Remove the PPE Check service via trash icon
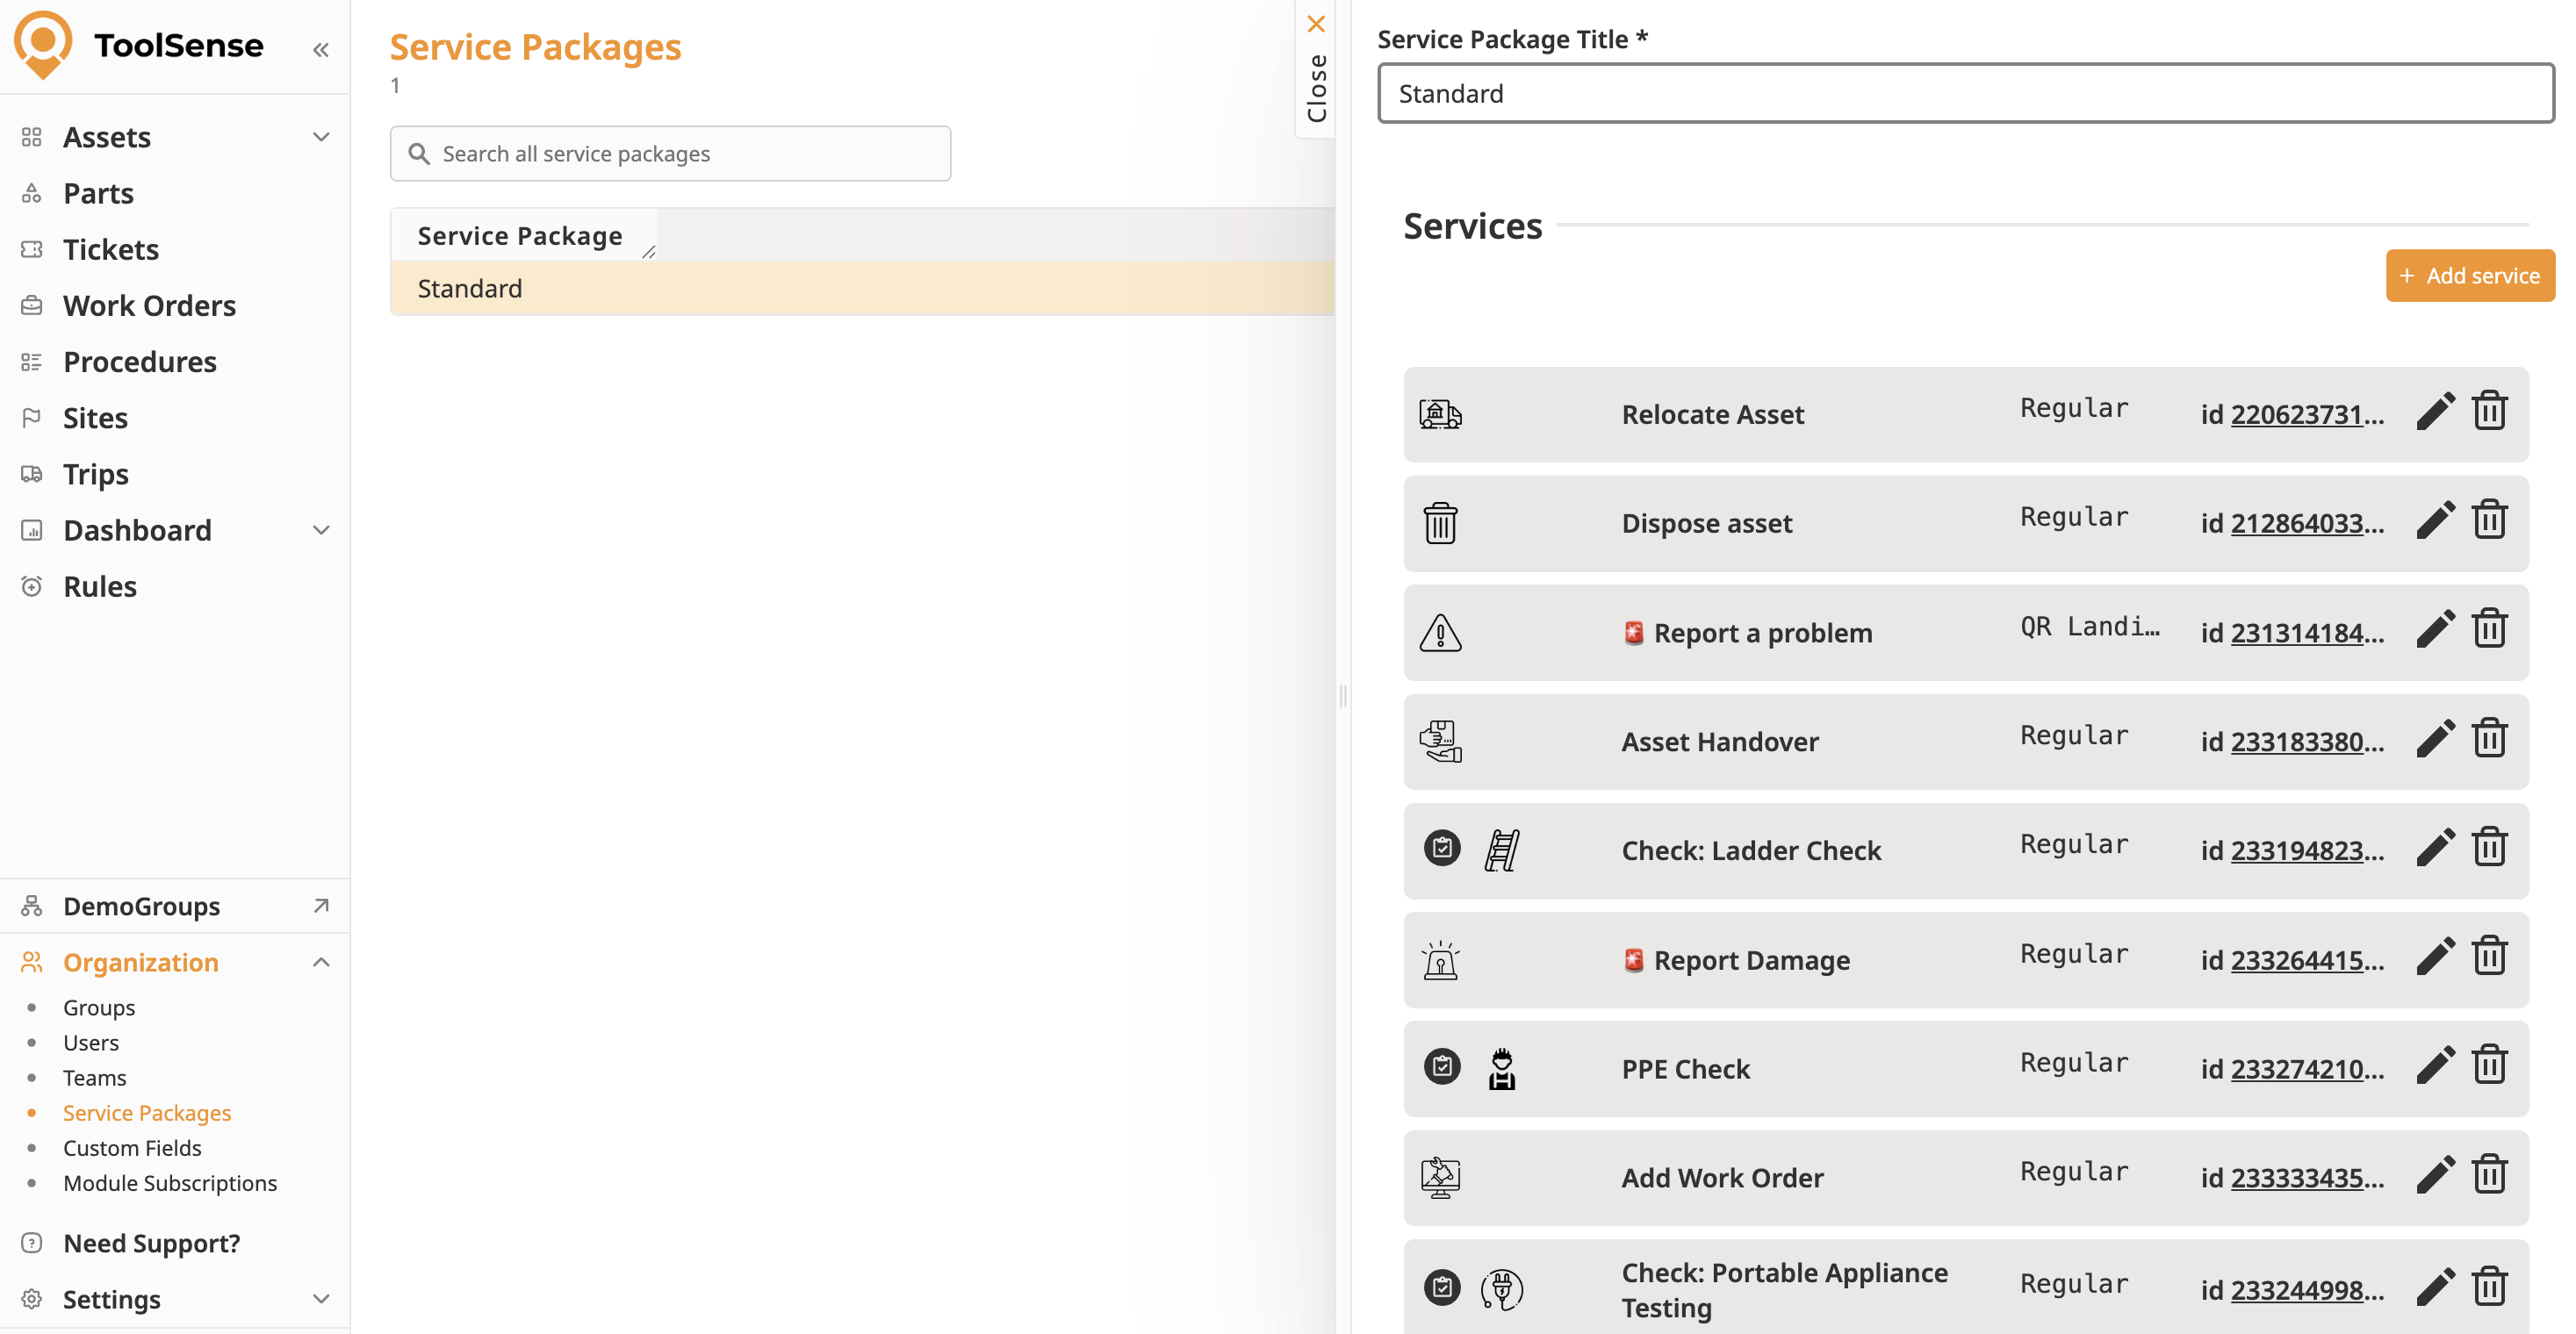 [2488, 1066]
